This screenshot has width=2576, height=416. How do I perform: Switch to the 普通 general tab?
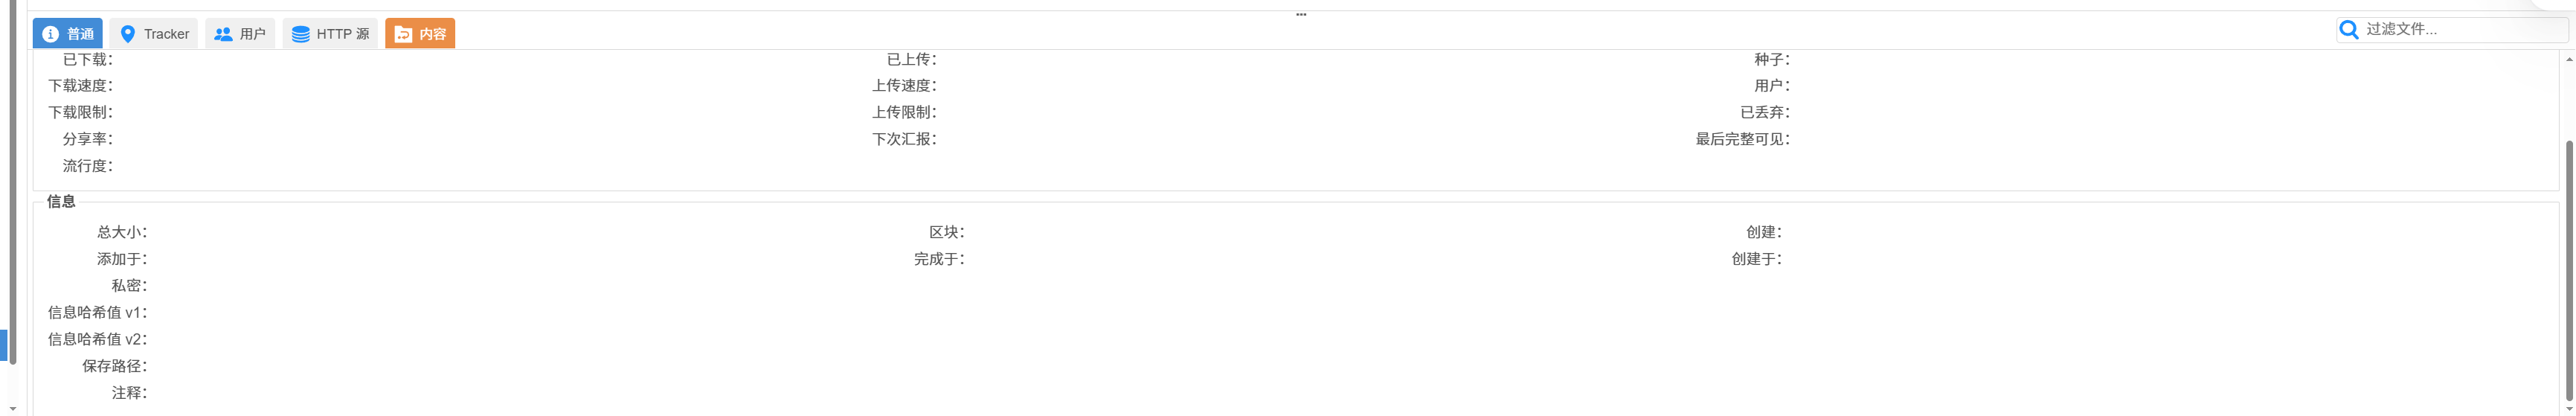68,34
